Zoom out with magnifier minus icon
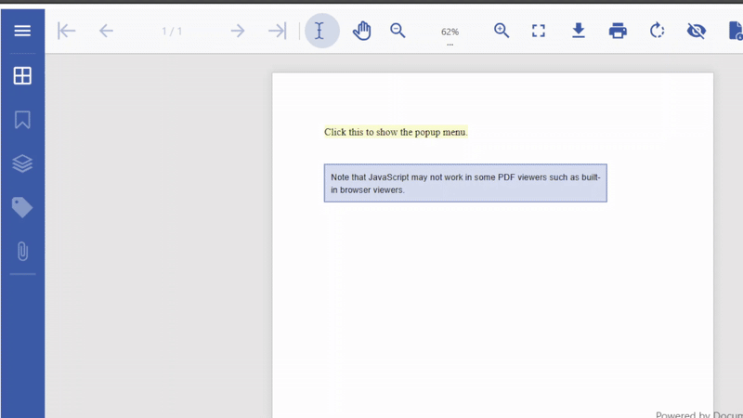743x418 pixels. tap(398, 31)
